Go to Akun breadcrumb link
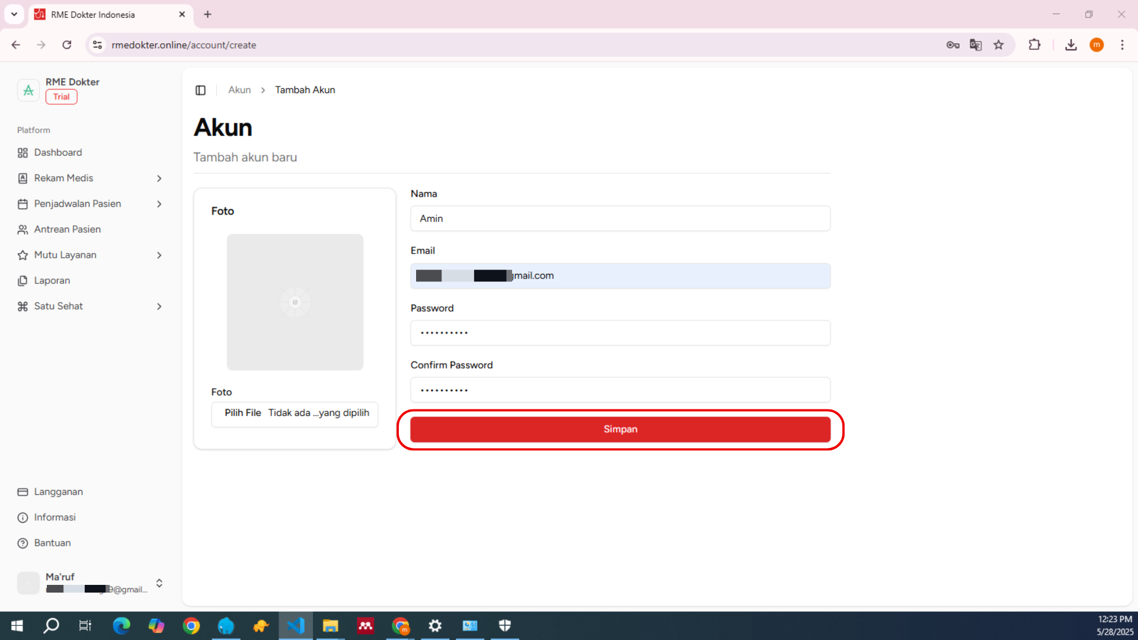The width and height of the screenshot is (1138, 640). pyautogui.click(x=239, y=90)
